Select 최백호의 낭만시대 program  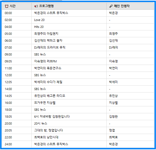click(46, 137)
